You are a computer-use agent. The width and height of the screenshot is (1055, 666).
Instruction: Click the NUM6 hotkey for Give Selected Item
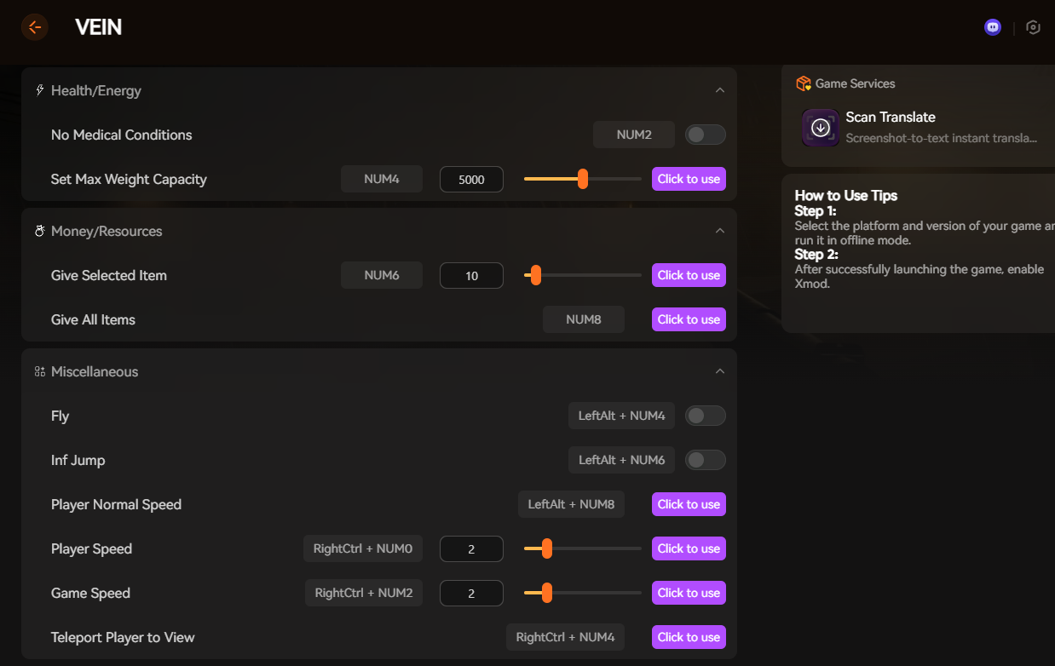(381, 275)
